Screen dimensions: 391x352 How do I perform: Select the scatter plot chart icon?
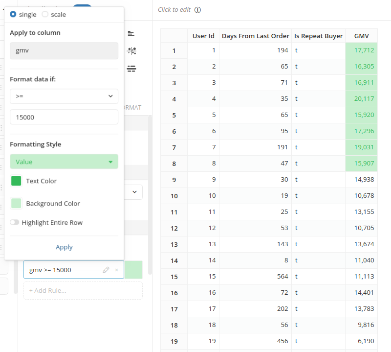pyautogui.click(x=131, y=50)
